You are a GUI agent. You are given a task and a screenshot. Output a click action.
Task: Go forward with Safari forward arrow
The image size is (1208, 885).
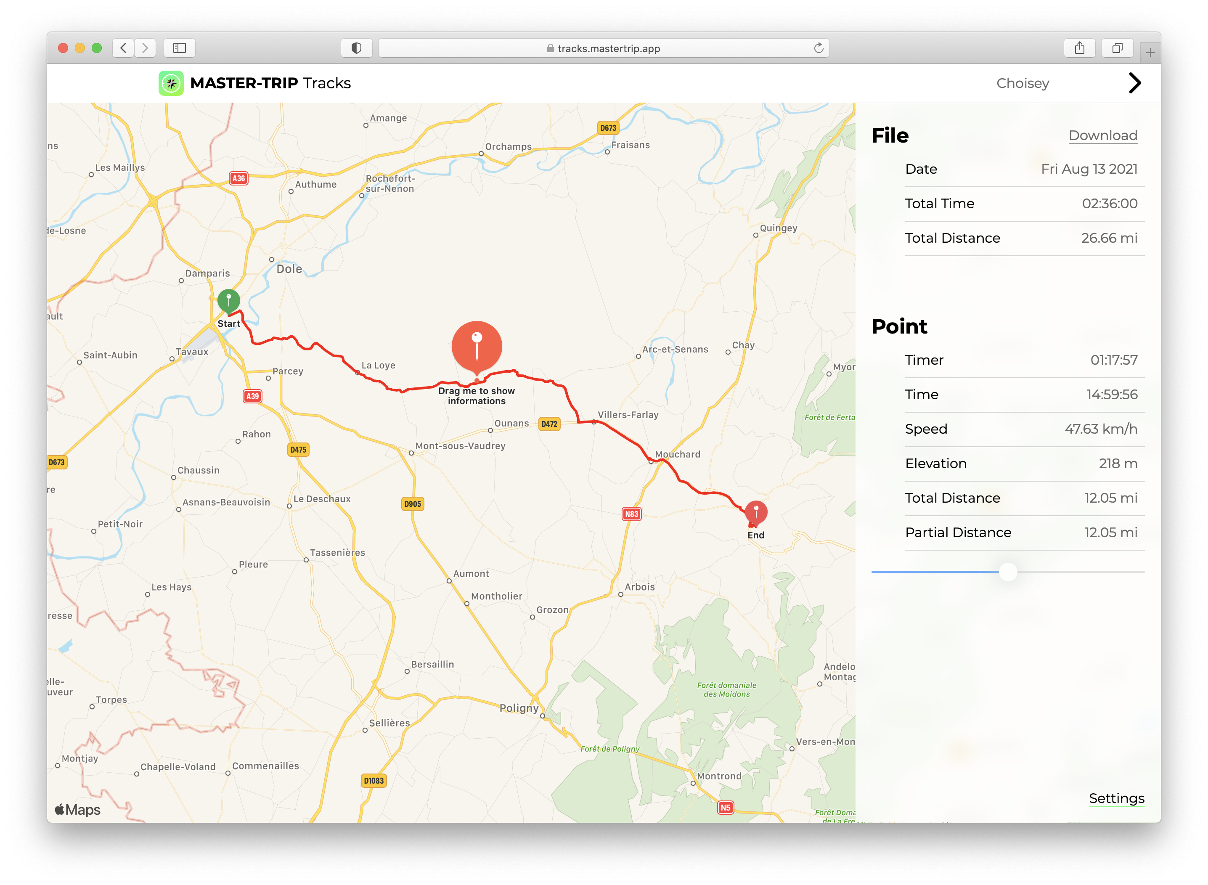pyautogui.click(x=145, y=48)
